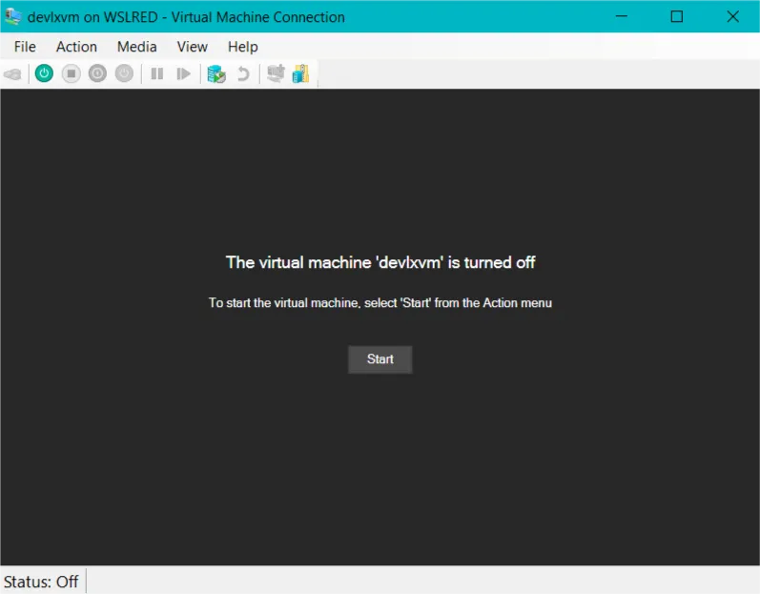Click the last toolbar icon on right
The image size is (760, 594).
(300, 74)
